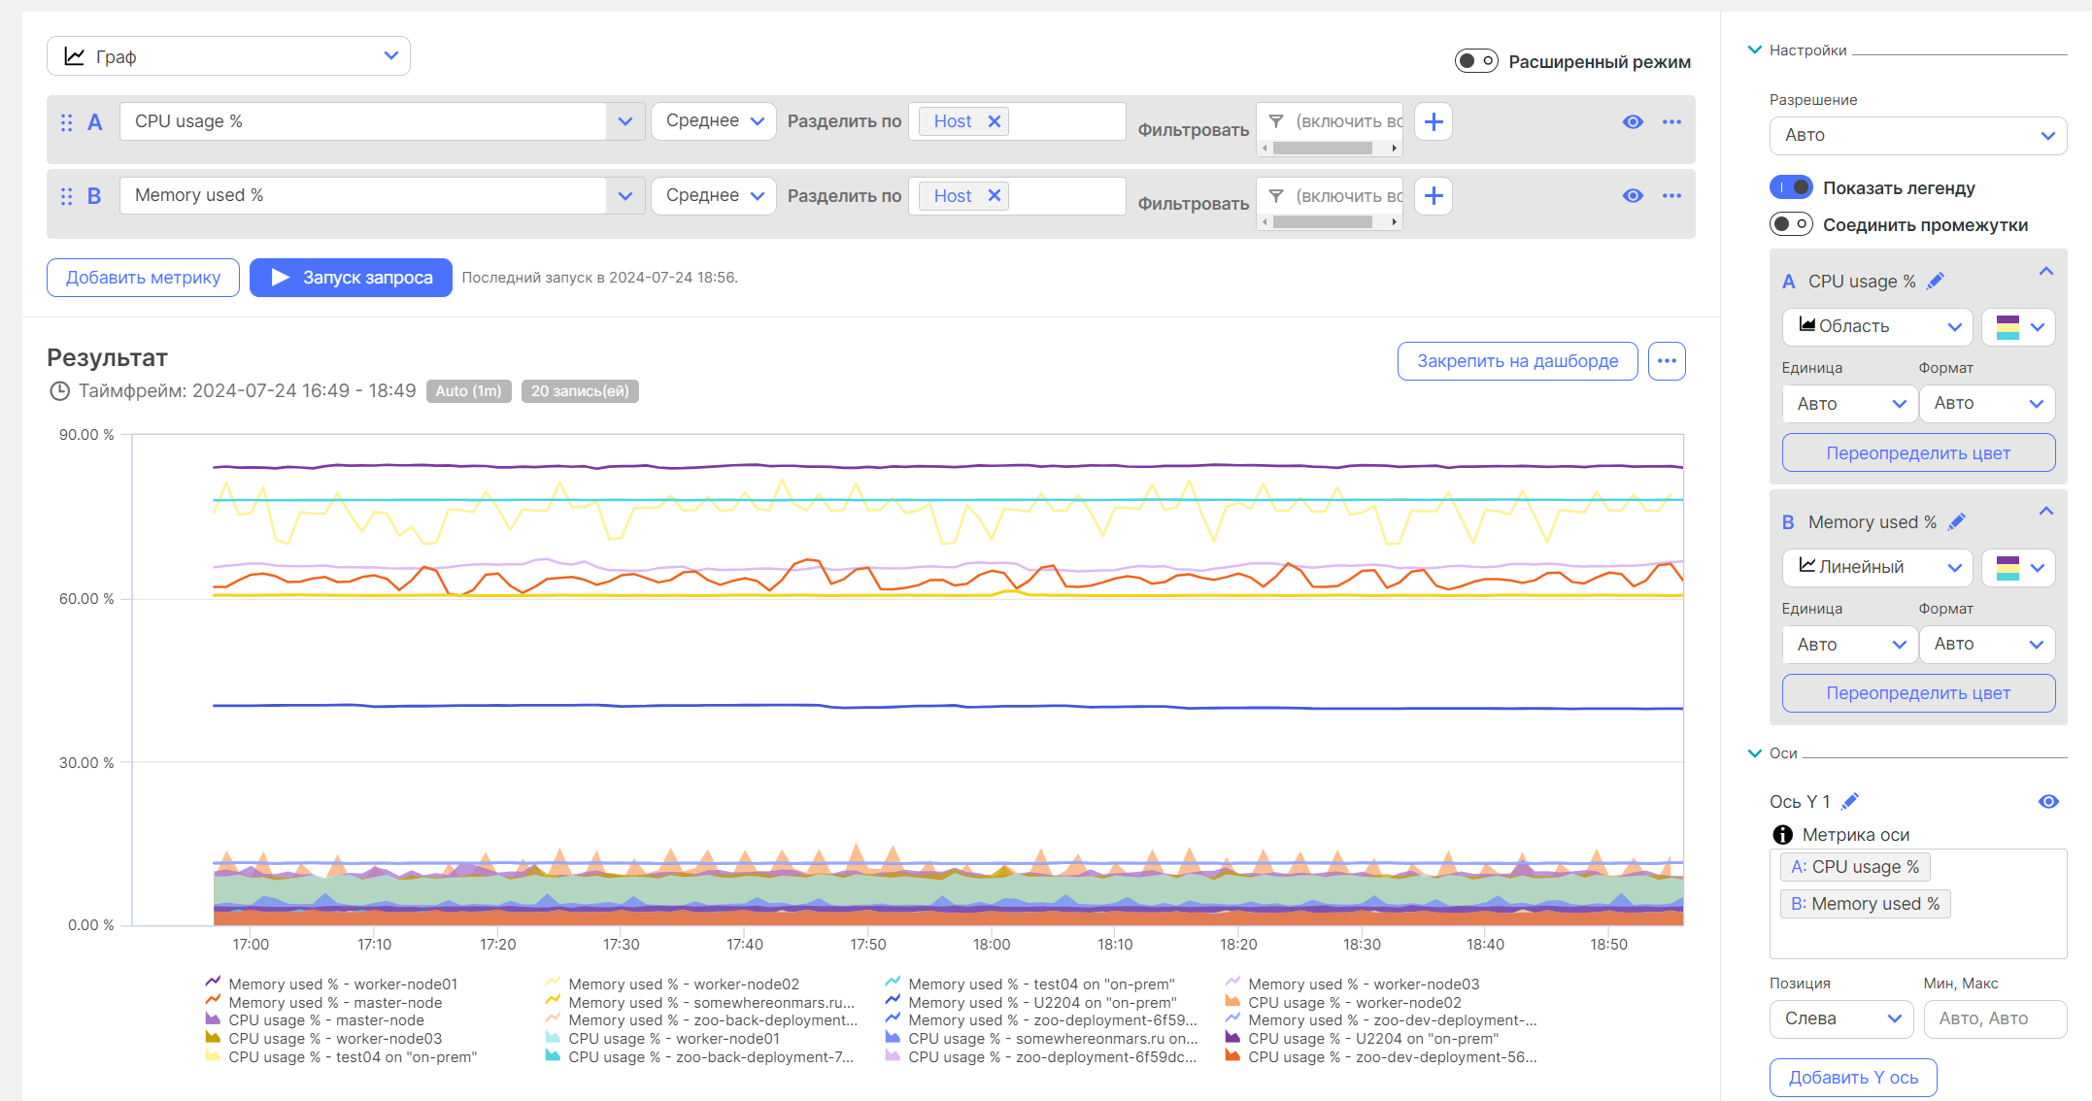Edit Ось Y 1 with the pencil icon

pyautogui.click(x=1850, y=802)
